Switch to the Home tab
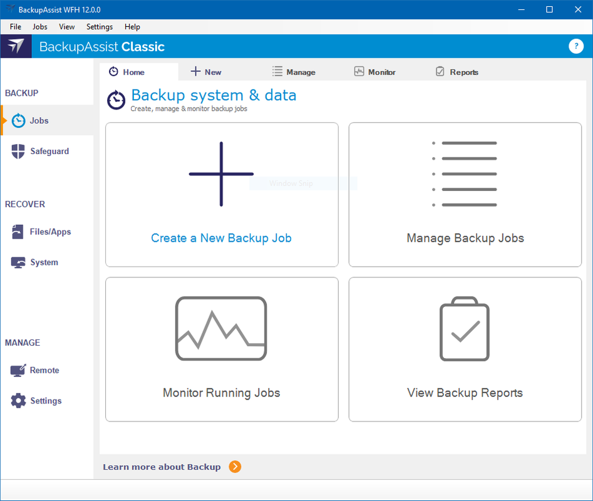 139,72
